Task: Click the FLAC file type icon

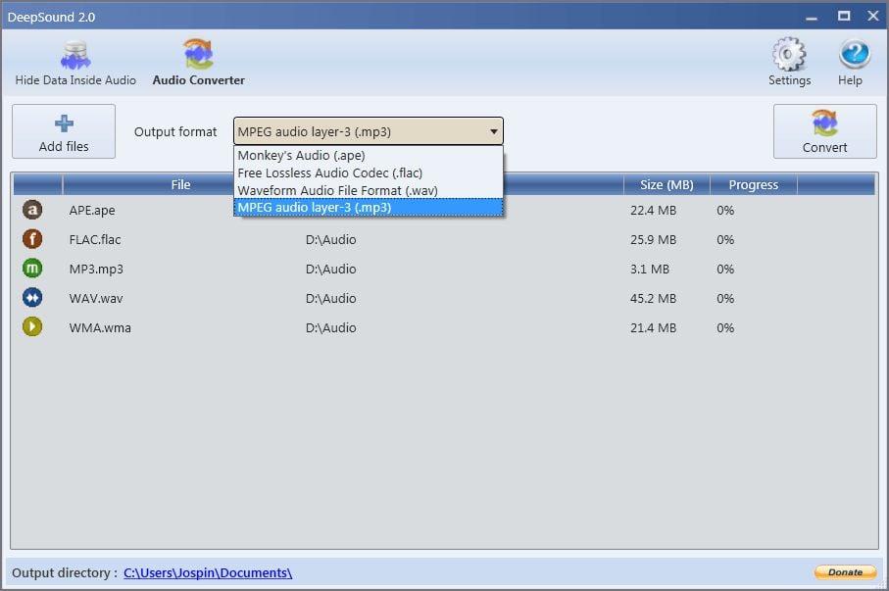Action: [32, 239]
